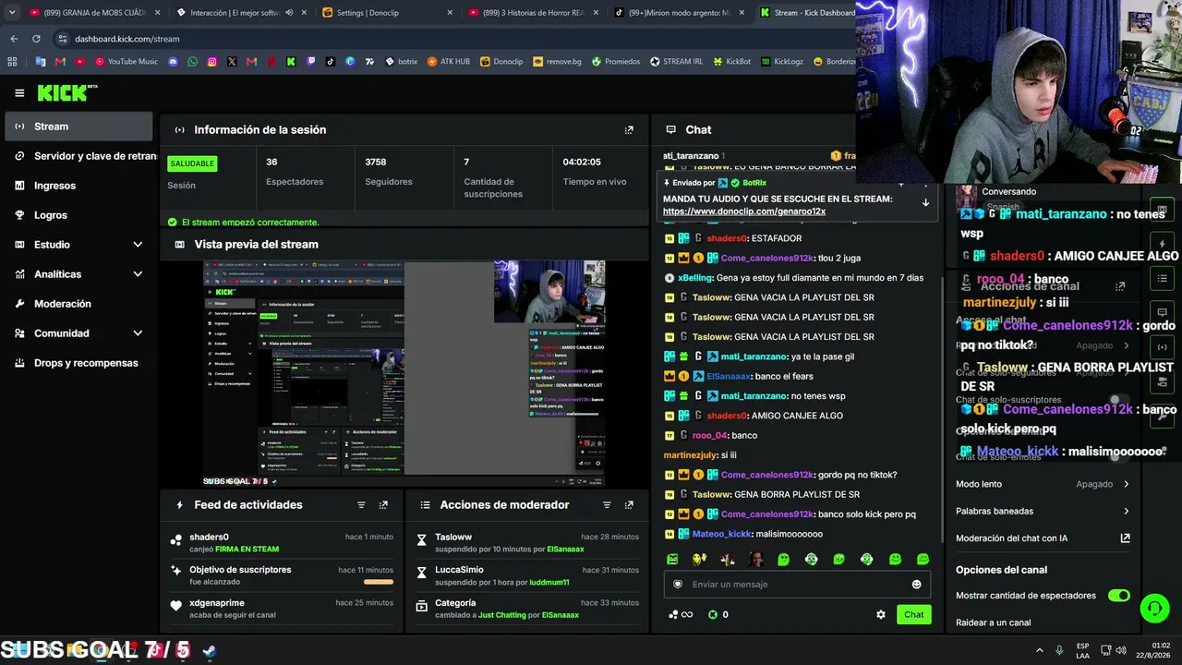This screenshot has width=1182, height=665.
Task: Open the KickLogz bookmark
Action: [781, 62]
